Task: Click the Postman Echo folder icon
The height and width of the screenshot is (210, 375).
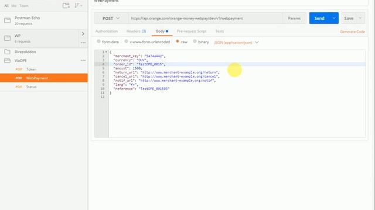Action: [x=8, y=20]
